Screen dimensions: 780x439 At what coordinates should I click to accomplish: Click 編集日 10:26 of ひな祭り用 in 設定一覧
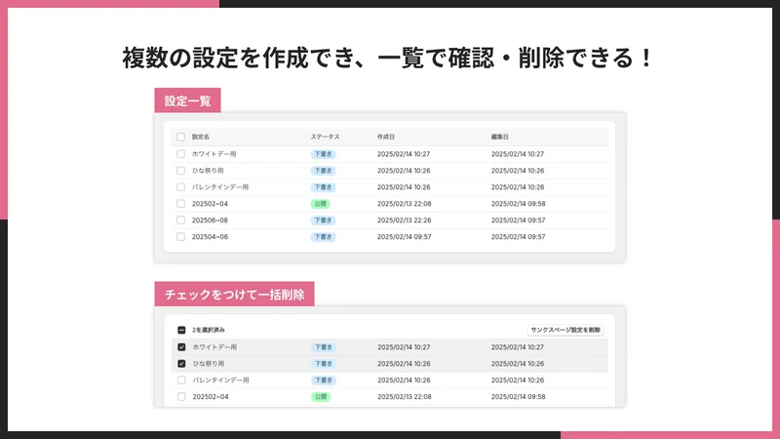[518, 171]
